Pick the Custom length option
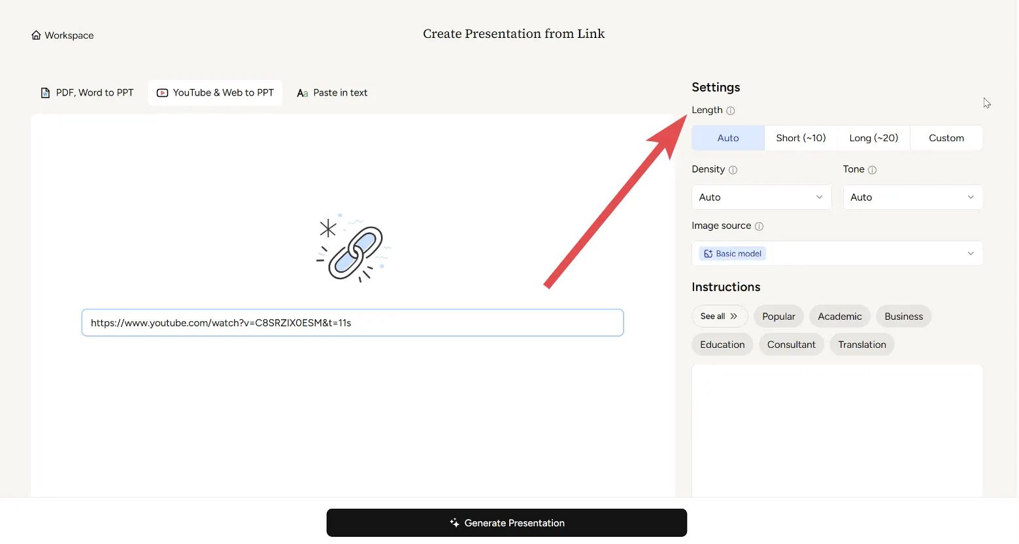 coord(946,138)
